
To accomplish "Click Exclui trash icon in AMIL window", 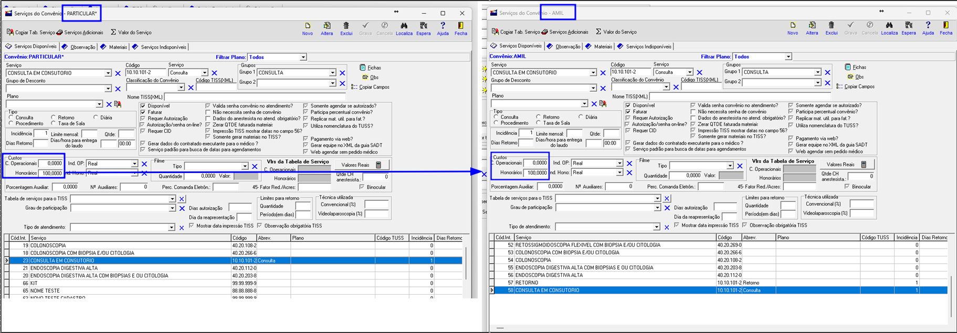I will click(x=831, y=28).
